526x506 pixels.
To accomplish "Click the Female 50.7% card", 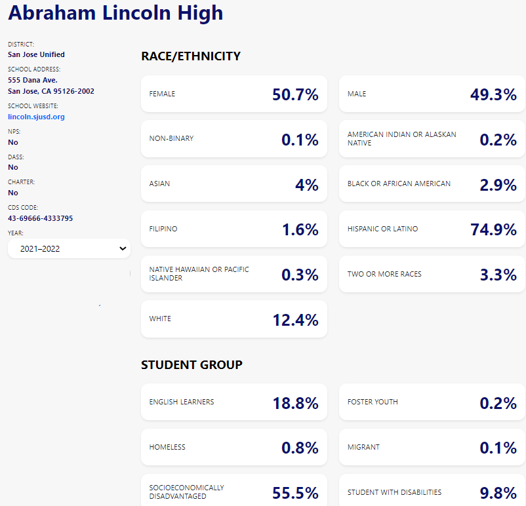I will pyautogui.click(x=233, y=94).
